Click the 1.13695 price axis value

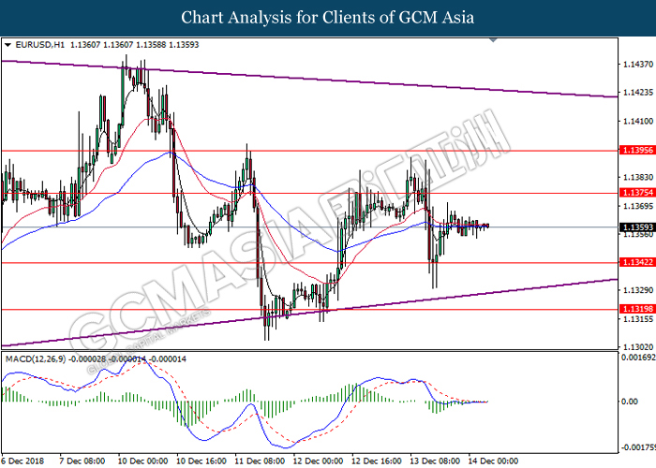pyautogui.click(x=638, y=206)
